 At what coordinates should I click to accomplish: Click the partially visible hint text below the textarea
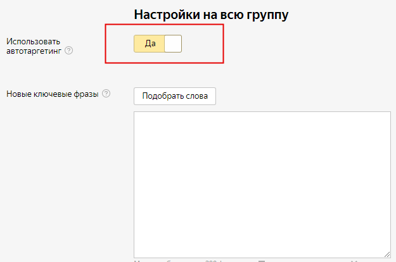[x=190, y=260]
